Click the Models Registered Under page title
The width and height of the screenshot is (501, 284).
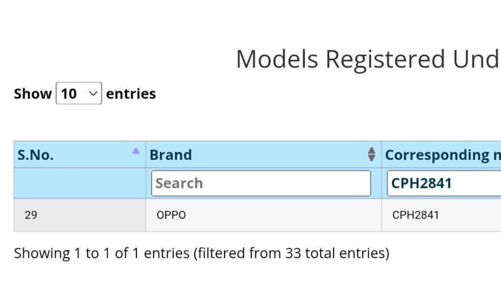tap(367, 59)
